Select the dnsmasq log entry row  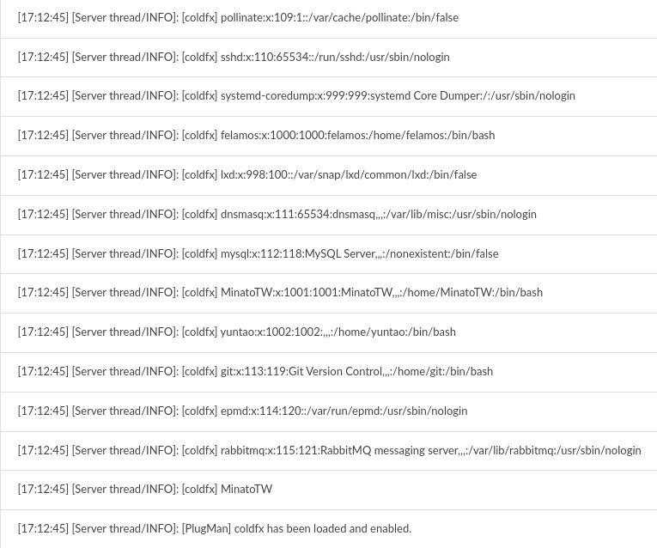pyautogui.click(x=277, y=214)
